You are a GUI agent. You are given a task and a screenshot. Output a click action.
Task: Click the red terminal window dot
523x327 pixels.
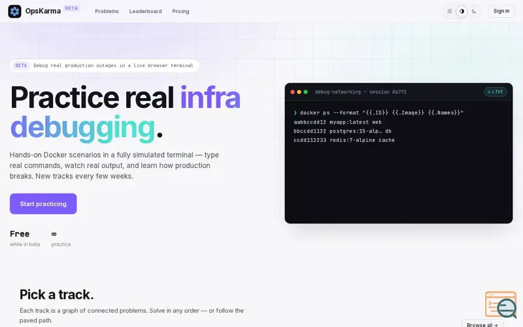pyautogui.click(x=292, y=92)
